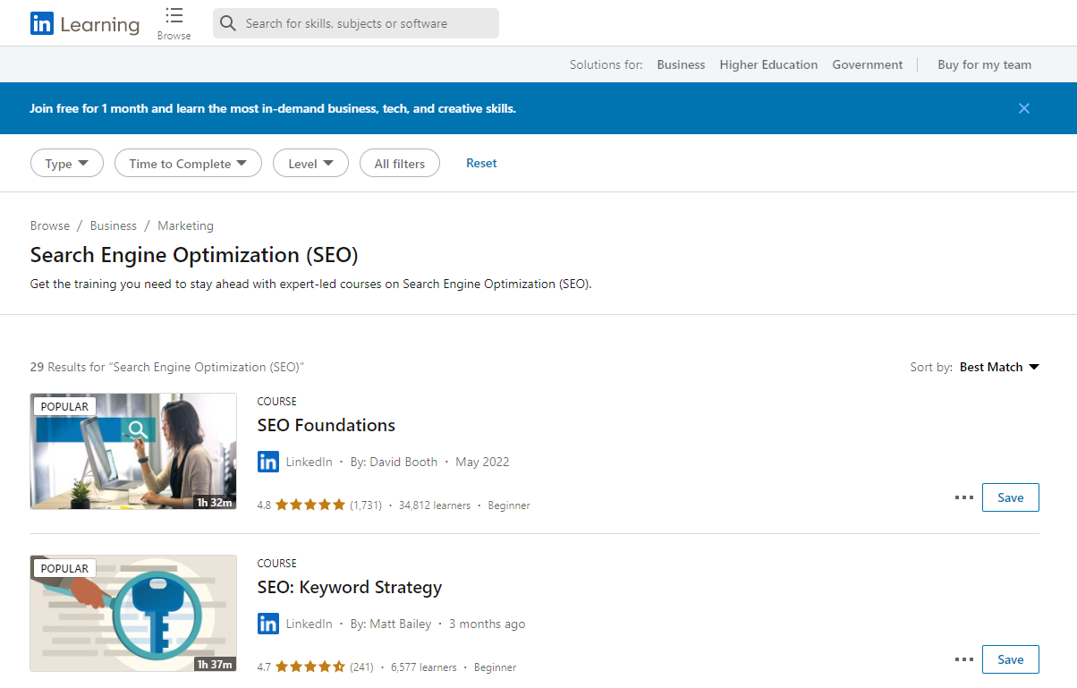1077x688 pixels.
Task: Save the SEO: Keyword Strategy course
Action: click(x=1010, y=659)
